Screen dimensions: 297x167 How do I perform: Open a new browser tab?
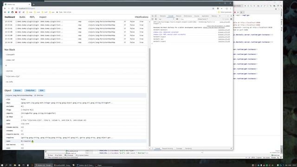34,4
